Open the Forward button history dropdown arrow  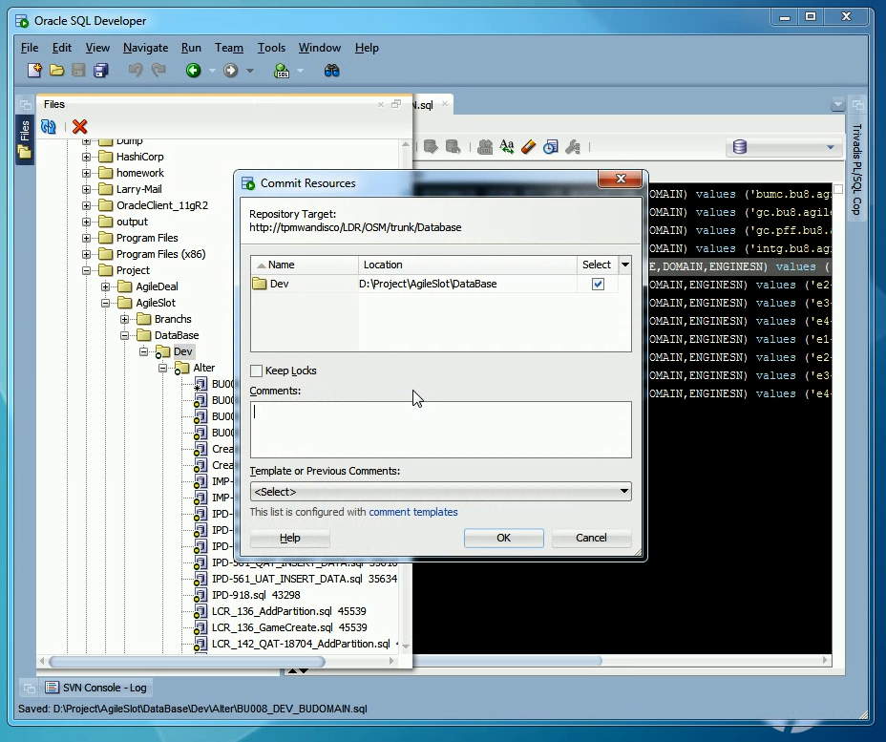coord(250,71)
